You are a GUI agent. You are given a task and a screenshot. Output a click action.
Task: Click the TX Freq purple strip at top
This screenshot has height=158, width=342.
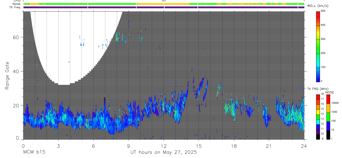(x=164, y=7)
